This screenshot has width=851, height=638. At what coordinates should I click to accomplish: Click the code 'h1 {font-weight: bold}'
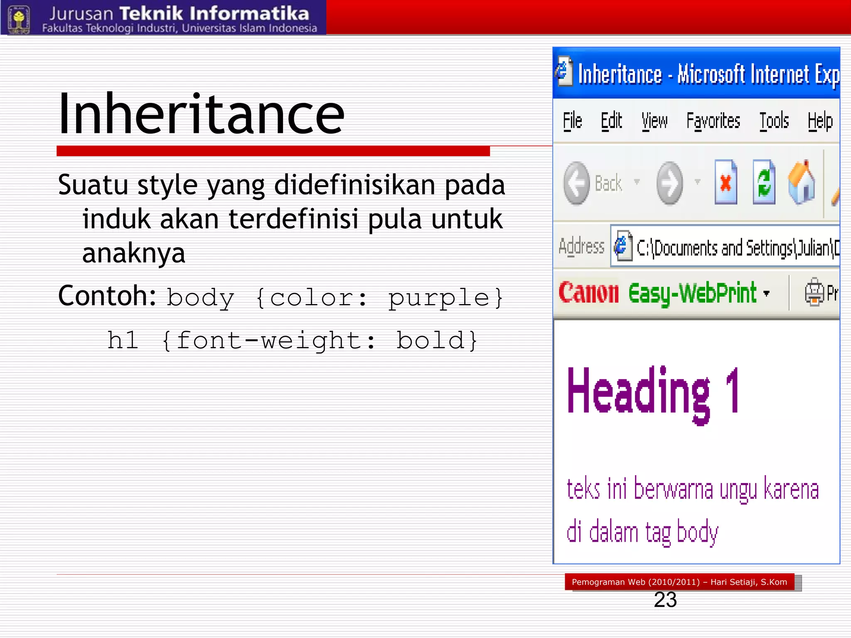tap(293, 340)
